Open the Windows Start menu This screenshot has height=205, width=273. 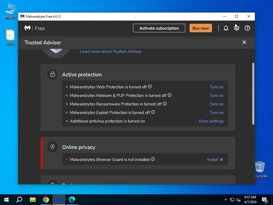[6, 200]
